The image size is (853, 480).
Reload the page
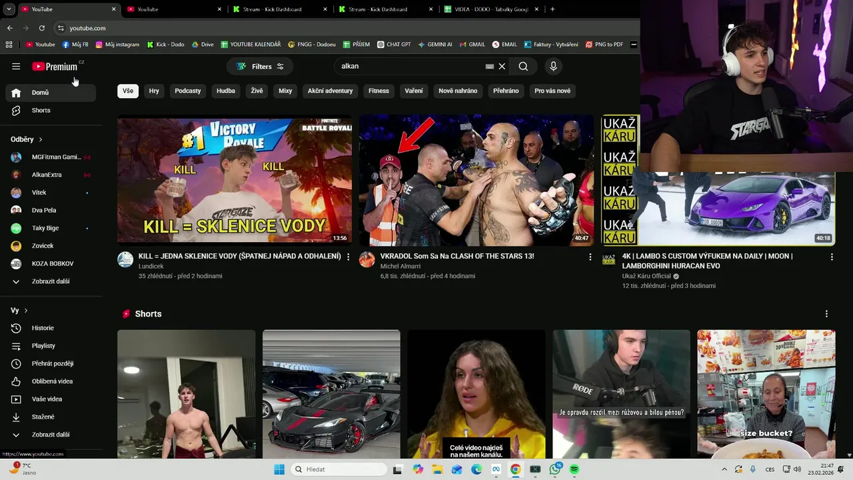pyautogui.click(x=41, y=28)
